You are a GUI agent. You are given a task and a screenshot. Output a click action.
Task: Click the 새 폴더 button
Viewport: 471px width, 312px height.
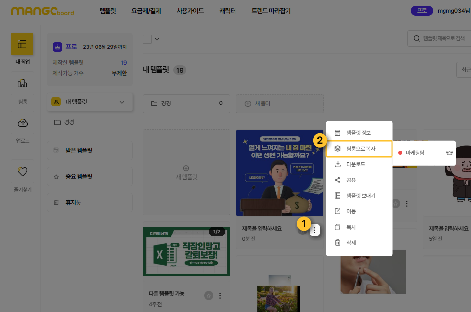[280, 104]
